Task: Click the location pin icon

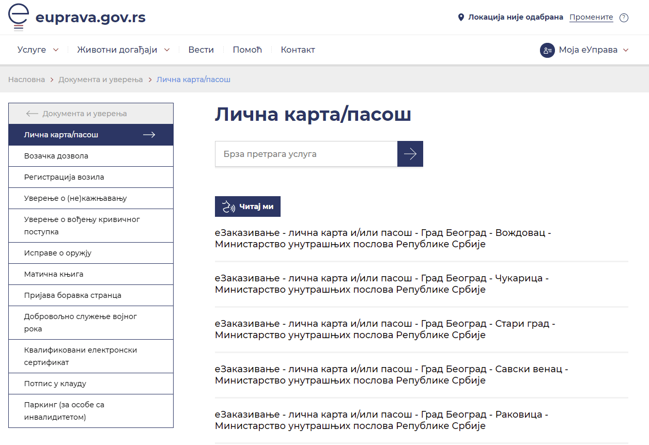Action: pyautogui.click(x=461, y=18)
